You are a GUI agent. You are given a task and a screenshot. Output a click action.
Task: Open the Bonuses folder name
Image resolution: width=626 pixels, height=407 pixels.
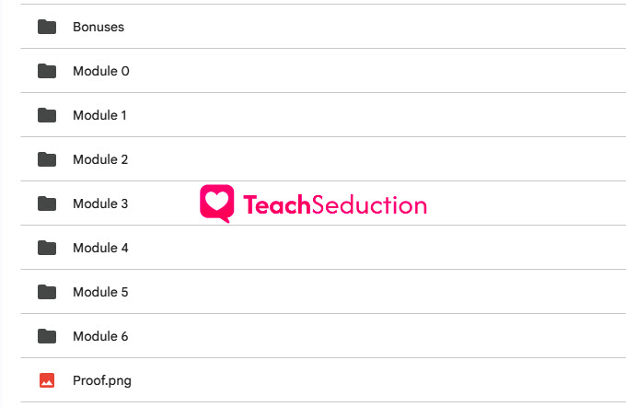coord(99,27)
